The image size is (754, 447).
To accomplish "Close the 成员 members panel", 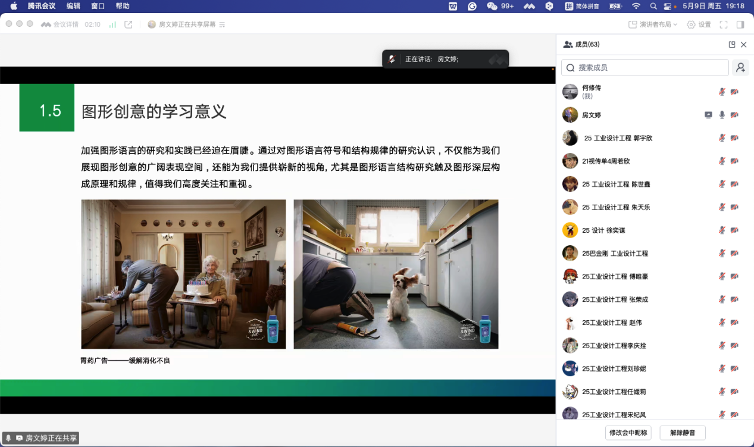I will [744, 45].
